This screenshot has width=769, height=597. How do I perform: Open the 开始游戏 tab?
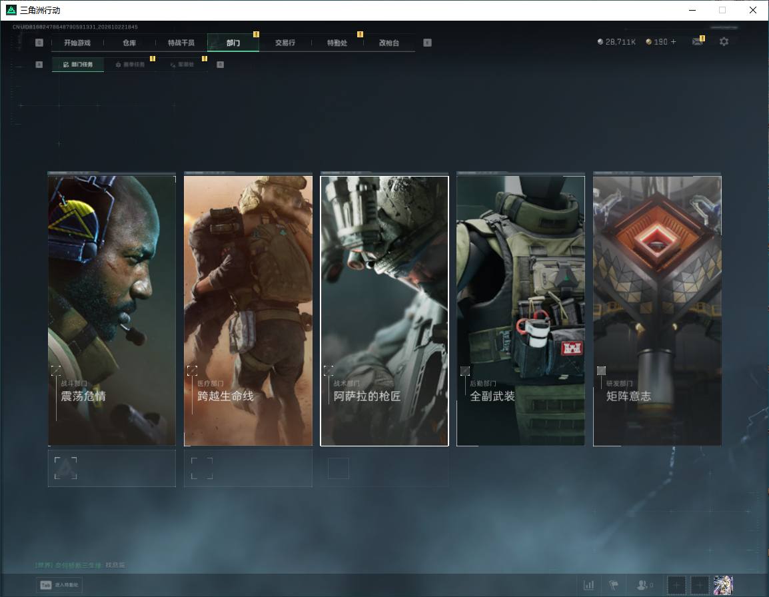[x=77, y=43]
